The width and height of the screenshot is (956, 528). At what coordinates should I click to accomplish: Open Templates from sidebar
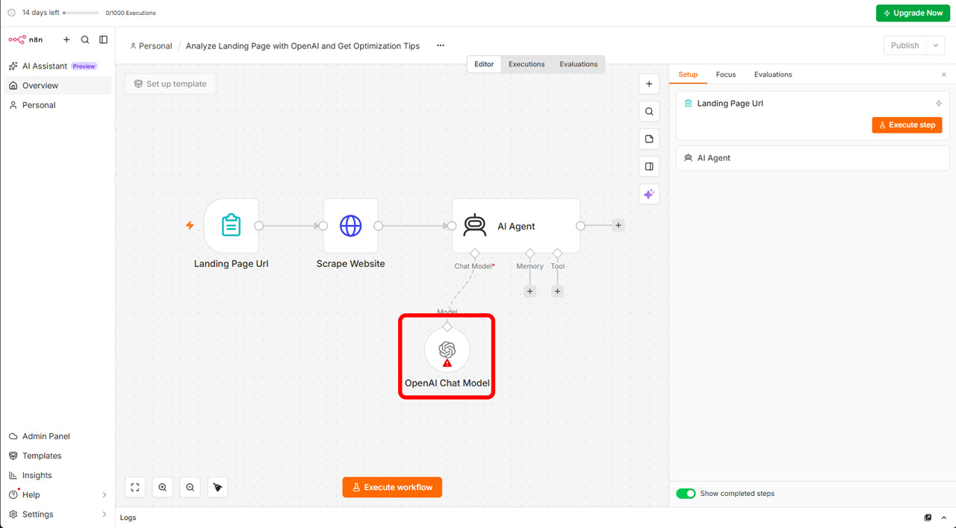tap(58, 456)
